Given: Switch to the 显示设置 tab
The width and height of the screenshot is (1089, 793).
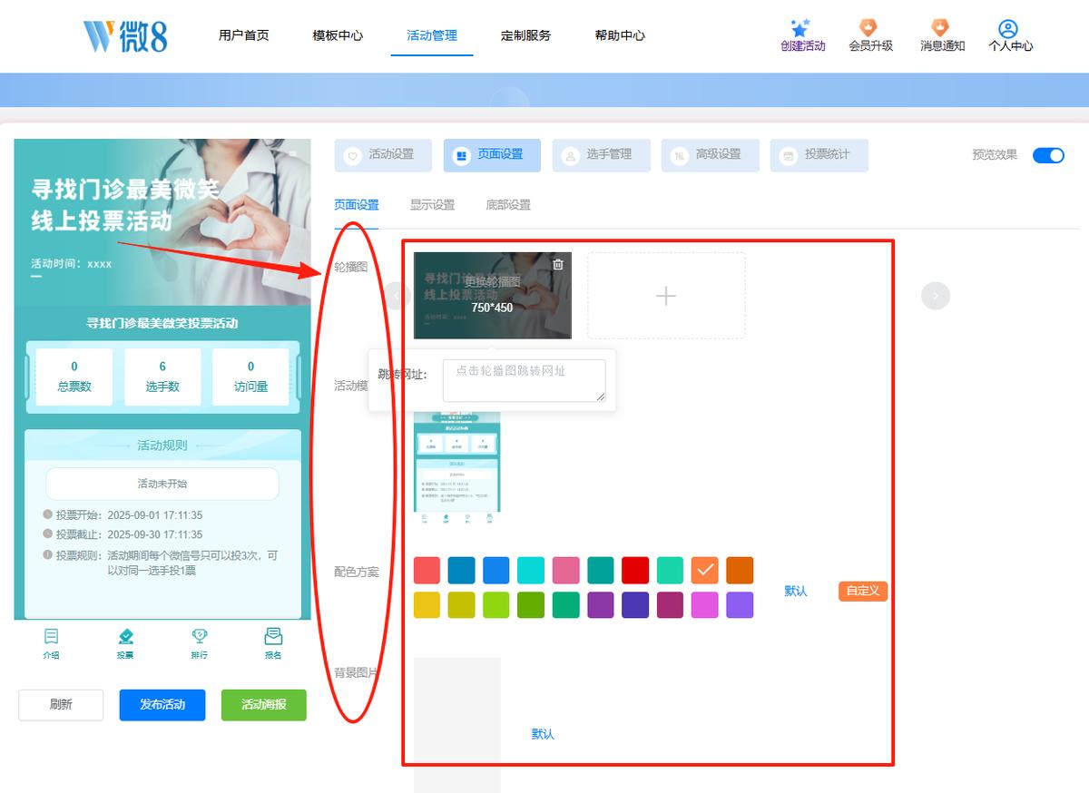Looking at the screenshot, I should pyautogui.click(x=432, y=205).
